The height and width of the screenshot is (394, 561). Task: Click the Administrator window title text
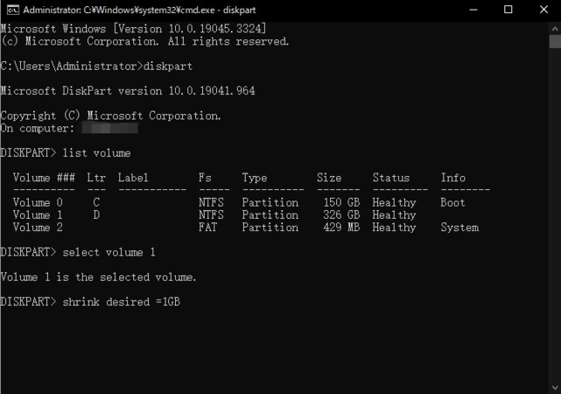pyautogui.click(x=130, y=11)
